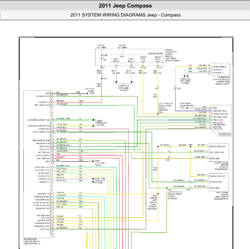Click the "TRANSMISSION CONTROL MODULE (LEFT KICK PANEL)" label
Viewport: 250px width, 249px height.
(32, 241)
